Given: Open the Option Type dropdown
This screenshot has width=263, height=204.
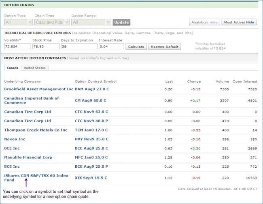Looking at the screenshot, I should point(19,22).
